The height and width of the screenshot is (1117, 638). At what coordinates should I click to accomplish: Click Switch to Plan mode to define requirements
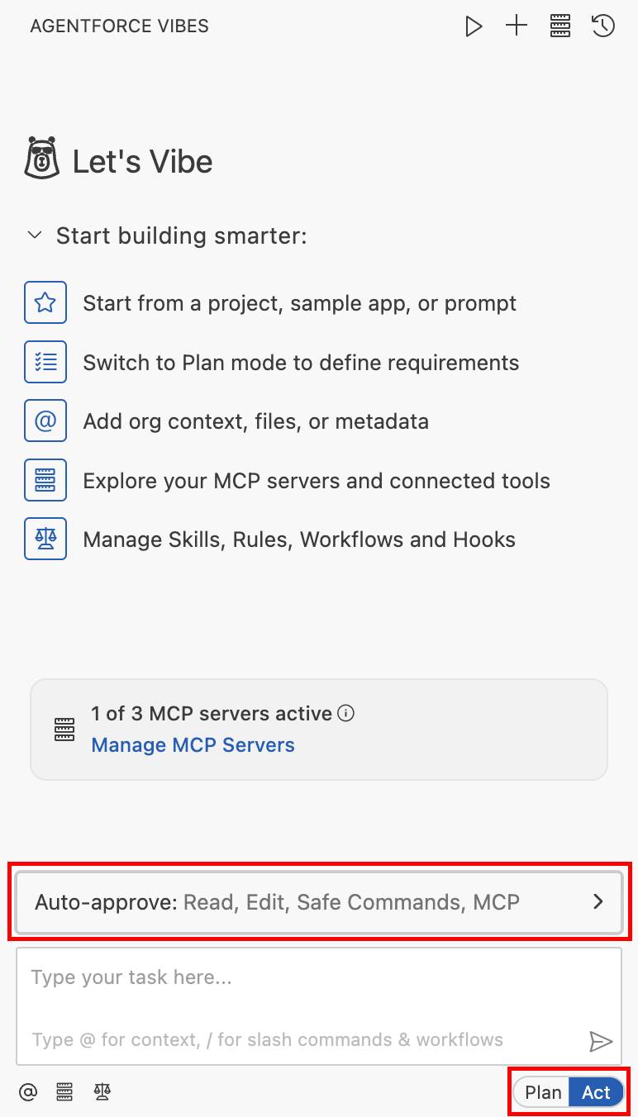point(301,363)
